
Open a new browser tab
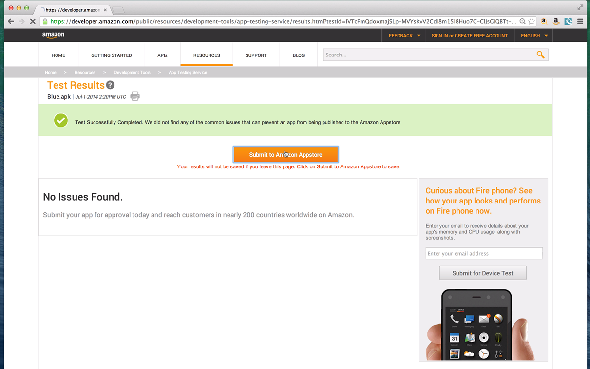[118, 10]
